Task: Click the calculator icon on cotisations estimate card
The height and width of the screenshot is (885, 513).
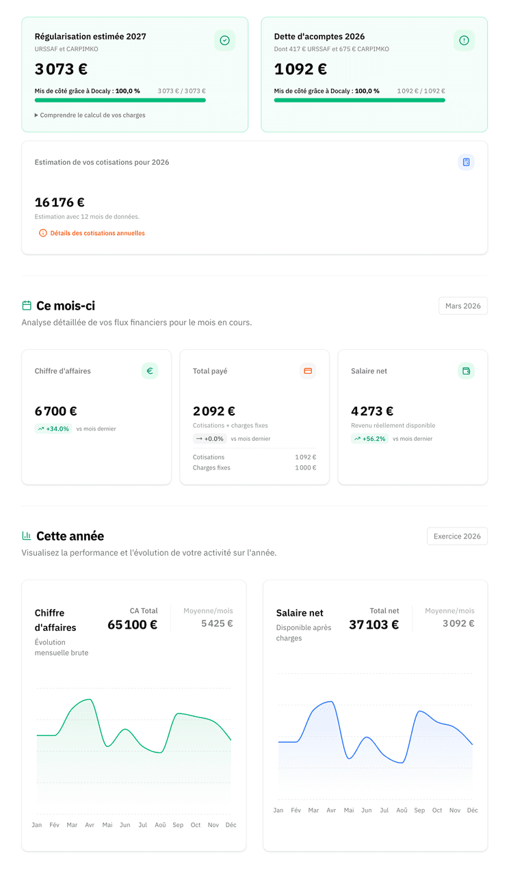Action: [466, 162]
